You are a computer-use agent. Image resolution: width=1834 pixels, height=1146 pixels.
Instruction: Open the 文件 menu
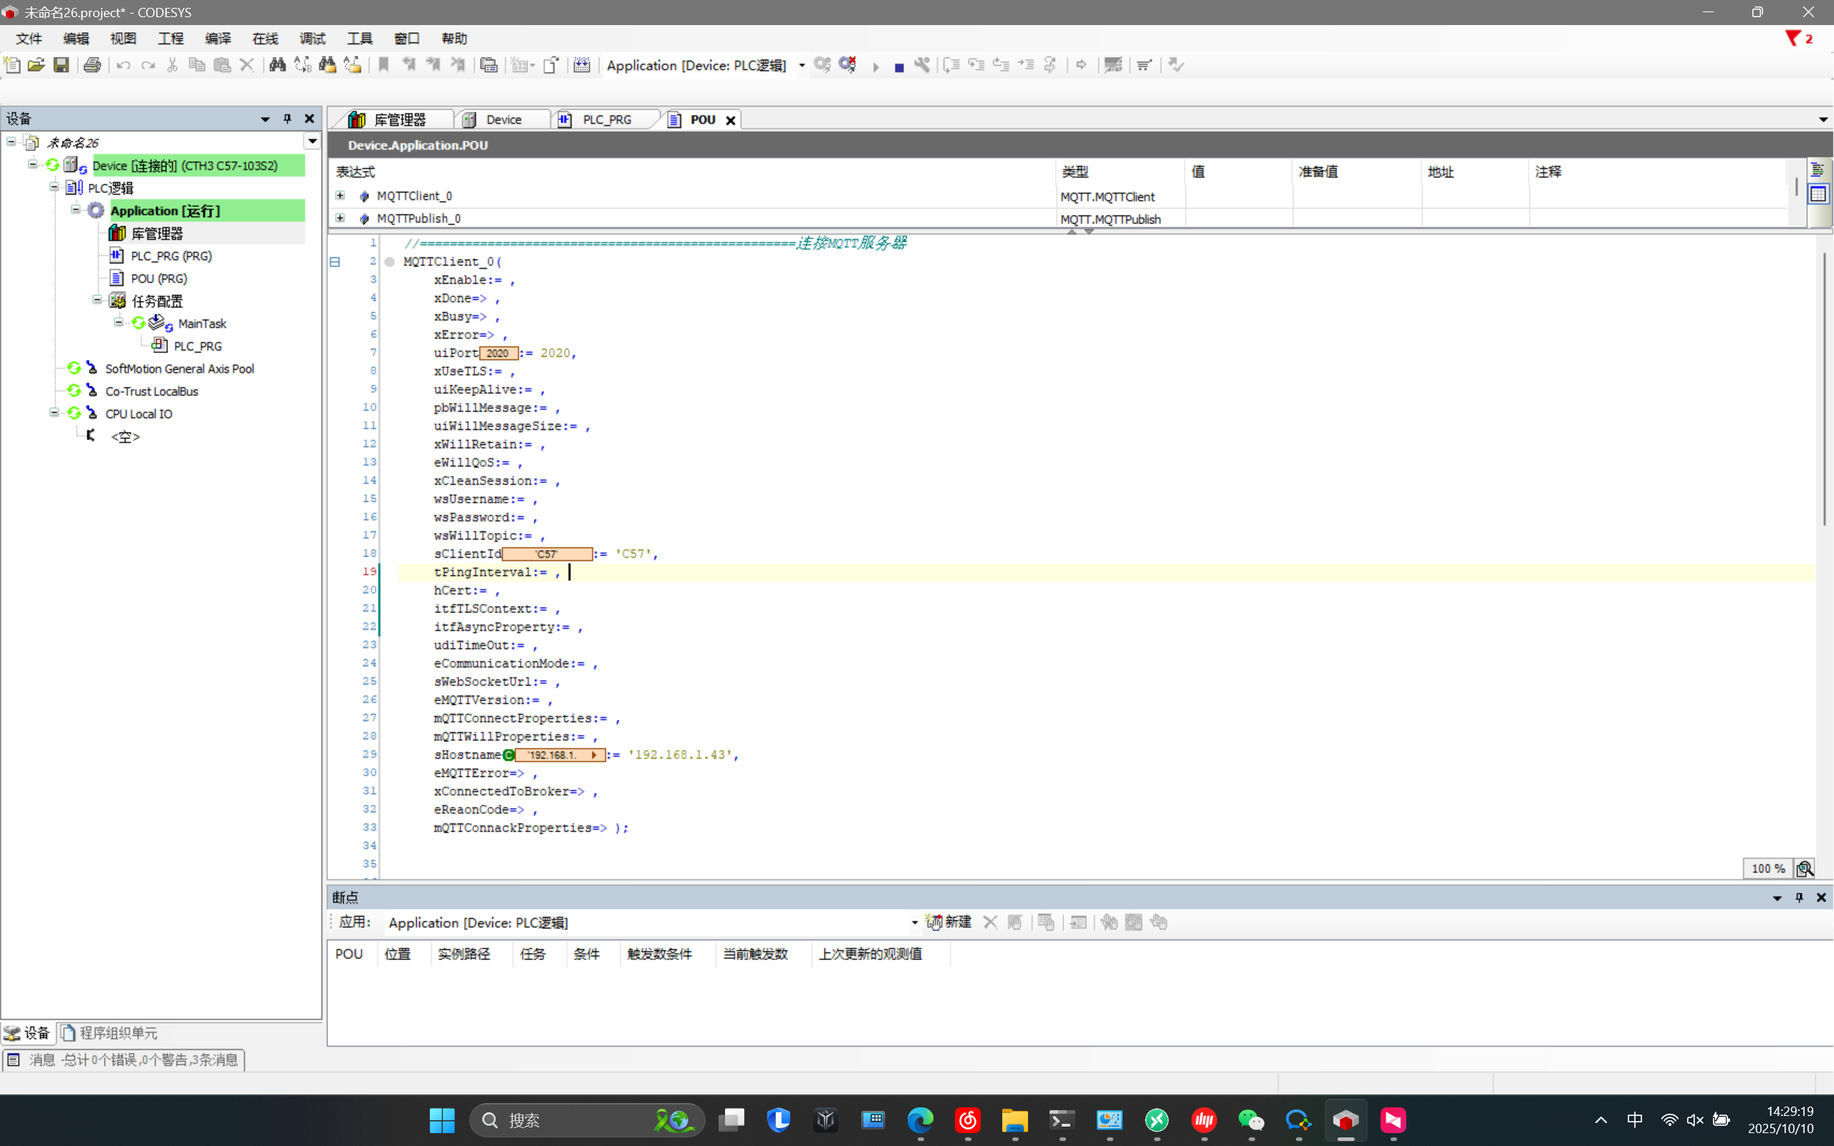tap(29, 39)
